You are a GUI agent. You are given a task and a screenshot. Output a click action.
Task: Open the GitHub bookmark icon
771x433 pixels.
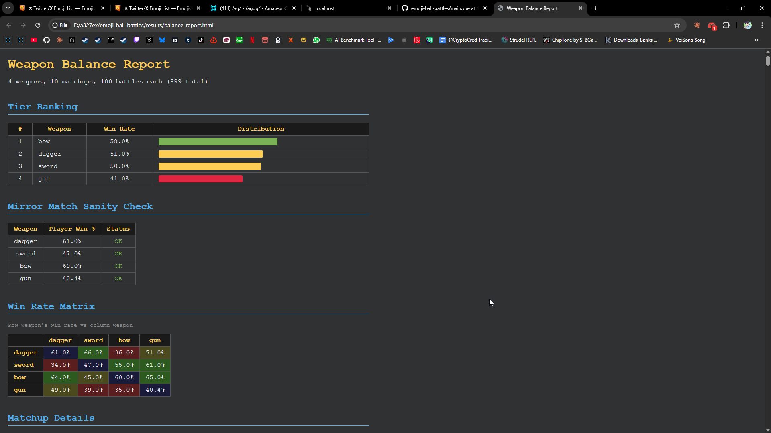(x=47, y=40)
